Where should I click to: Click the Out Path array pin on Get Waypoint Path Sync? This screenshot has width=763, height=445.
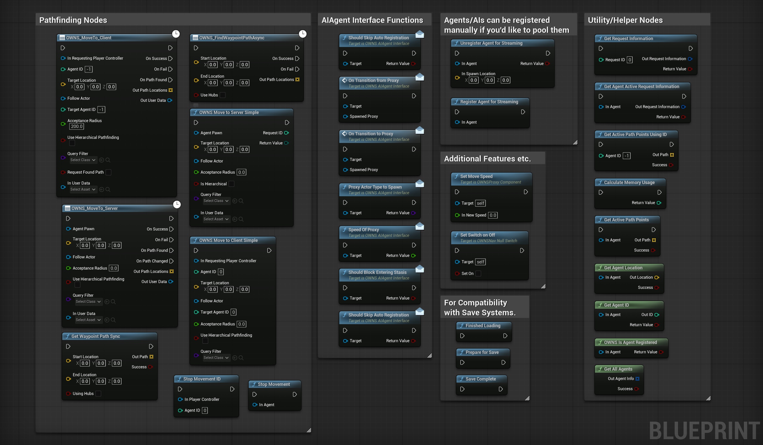click(x=152, y=357)
